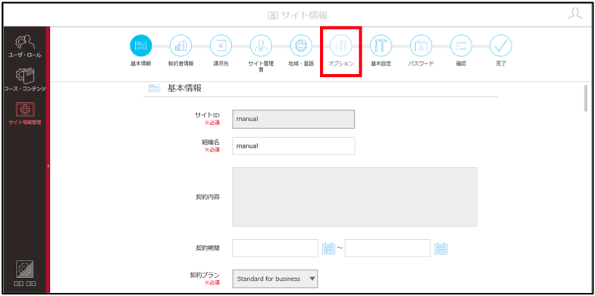The height and width of the screenshot is (296, 595).
Task: Open the 基本情報 step icon
Action: click(x=141, y=45)
